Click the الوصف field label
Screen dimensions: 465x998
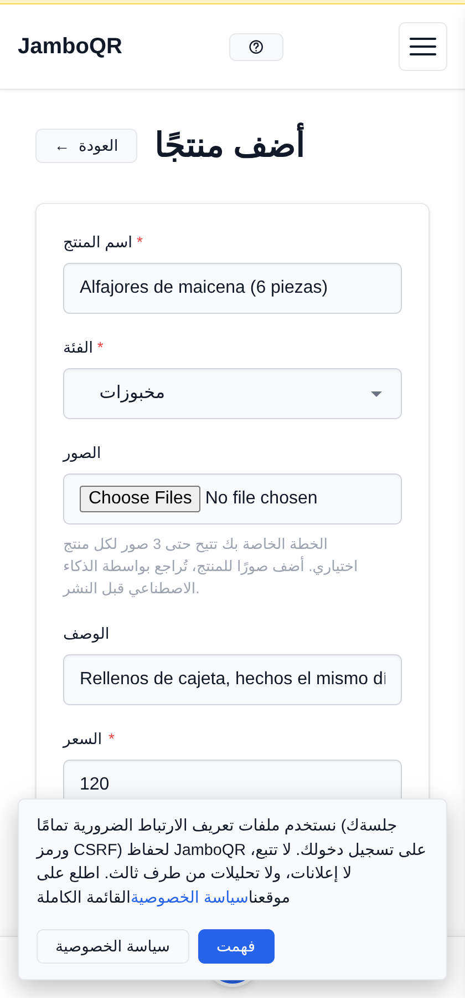[x=86, y=634]
